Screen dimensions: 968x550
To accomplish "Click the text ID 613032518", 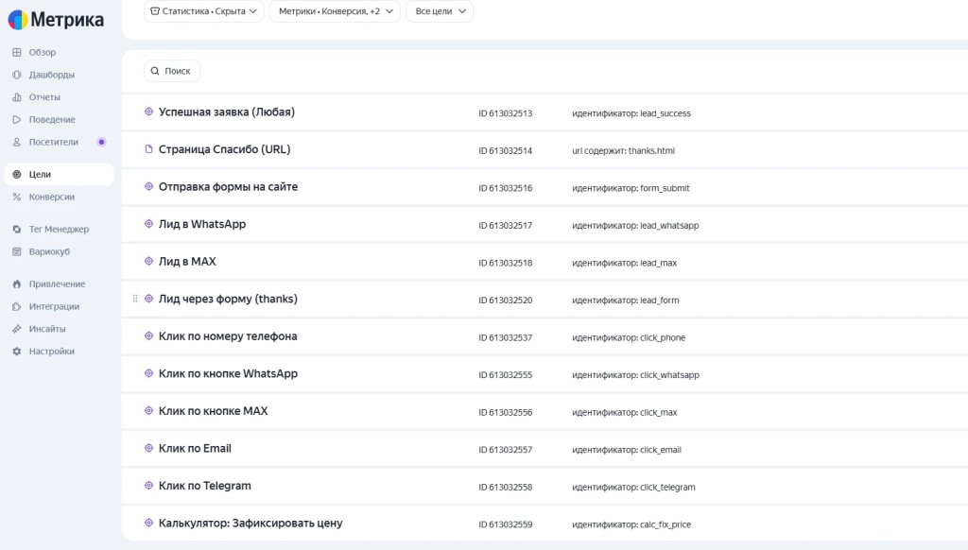I will pyautogui.click(x=505, y=263).
